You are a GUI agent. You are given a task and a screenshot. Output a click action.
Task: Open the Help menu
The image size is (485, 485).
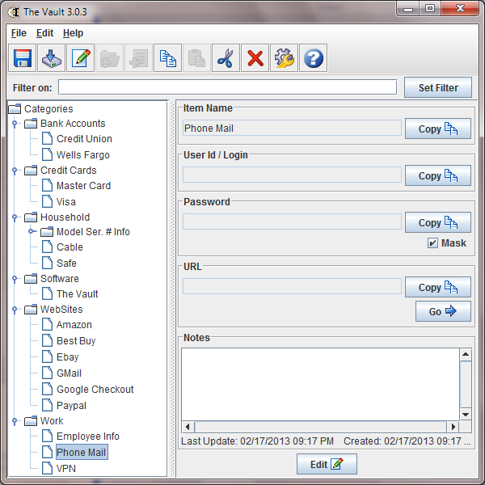tap(73, 33)
